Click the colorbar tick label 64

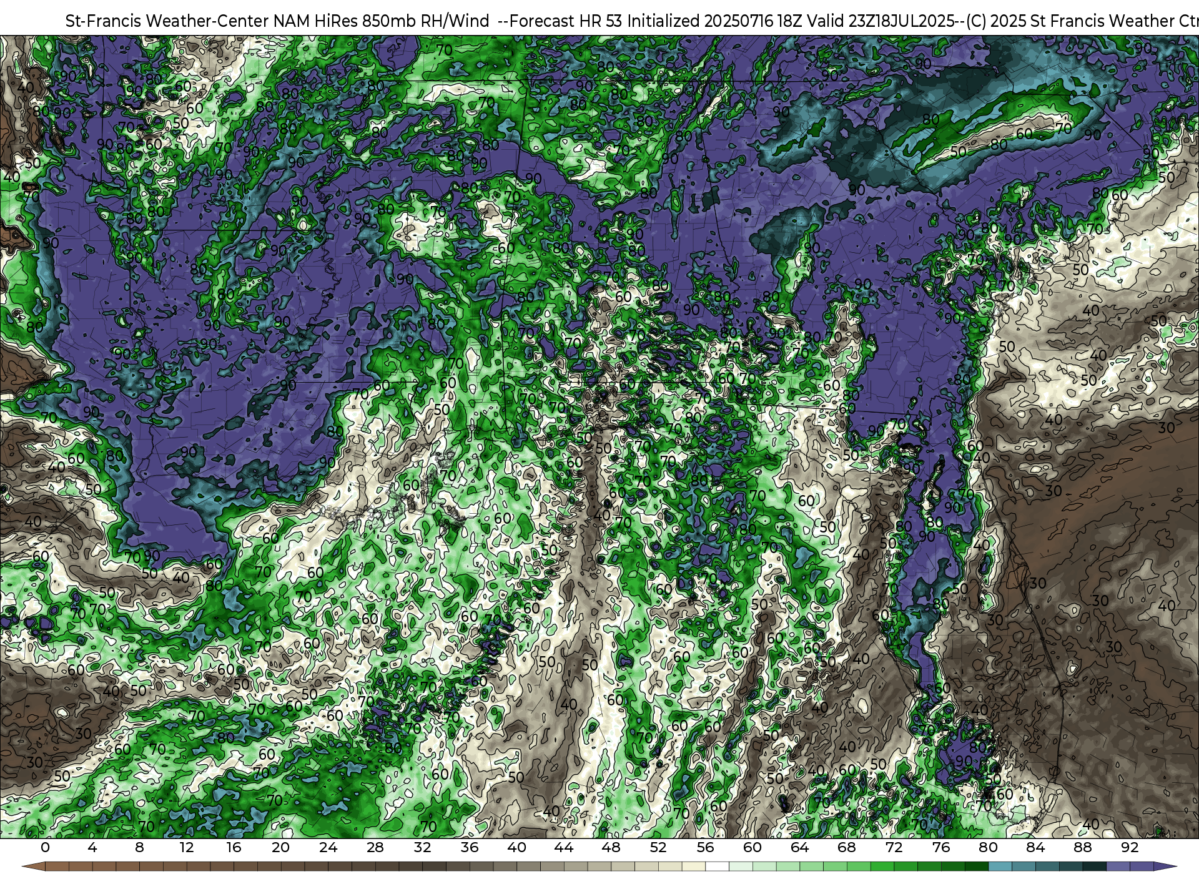pyautogui.click(x=799, y=847)
